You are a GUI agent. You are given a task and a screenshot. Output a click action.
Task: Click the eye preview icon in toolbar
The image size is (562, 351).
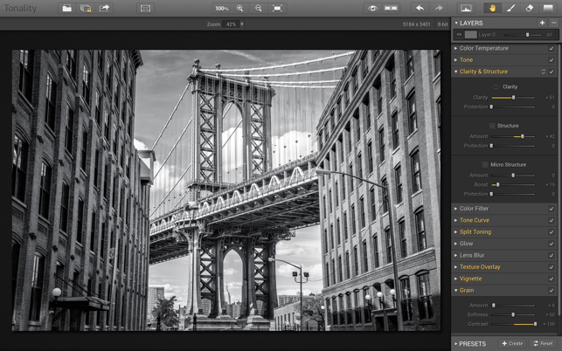point(372,8)
